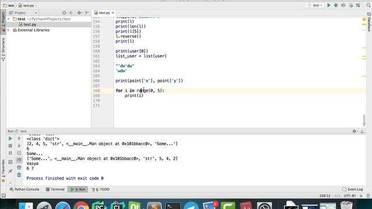The width and height of the screenshot is (372, 209).
Task: Click test.py breadcrumb in navigation bar
Action: click(26, 5)
